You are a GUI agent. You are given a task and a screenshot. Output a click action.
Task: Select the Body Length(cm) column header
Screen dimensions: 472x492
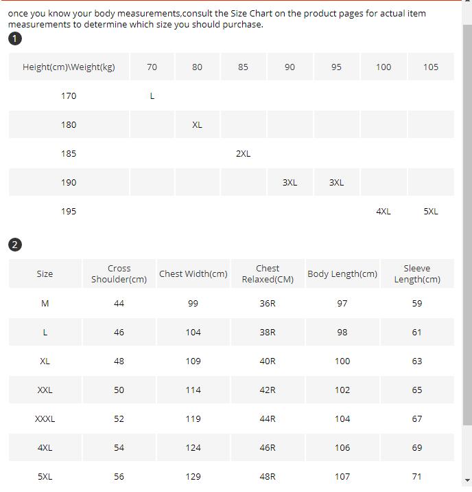(342, 273)
